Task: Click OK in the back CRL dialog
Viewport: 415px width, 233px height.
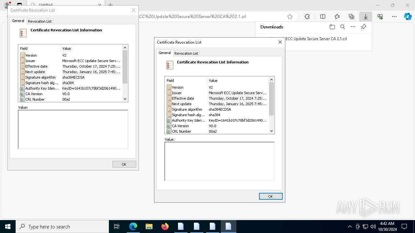Action: point(124,164)
